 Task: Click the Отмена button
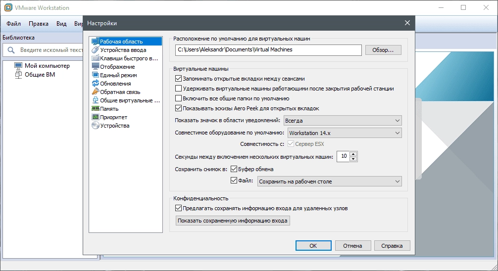click(352, 246)
